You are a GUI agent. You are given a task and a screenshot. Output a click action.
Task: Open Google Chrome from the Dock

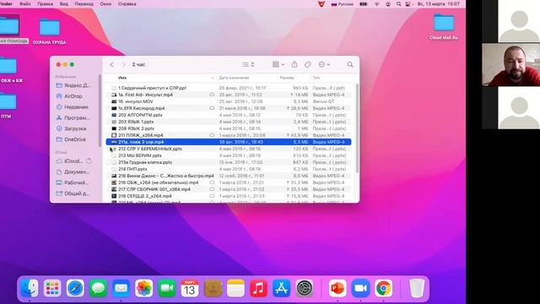click(383, 288)
